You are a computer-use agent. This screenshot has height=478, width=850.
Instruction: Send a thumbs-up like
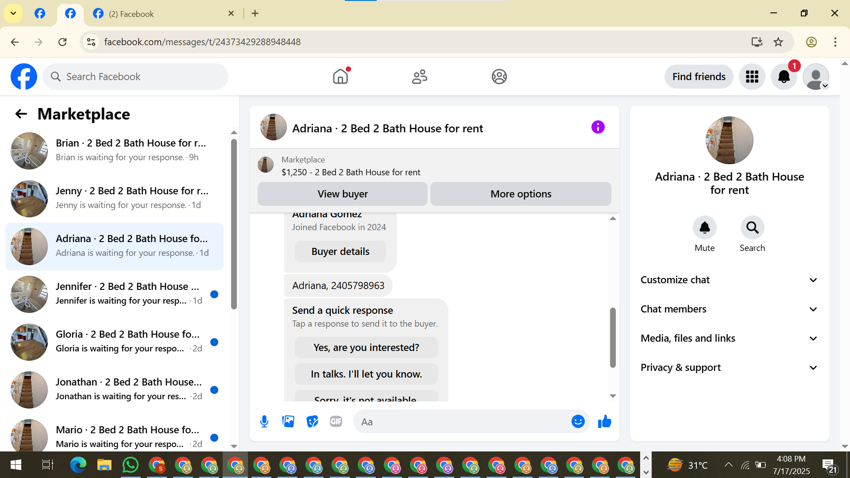[604, 421]
